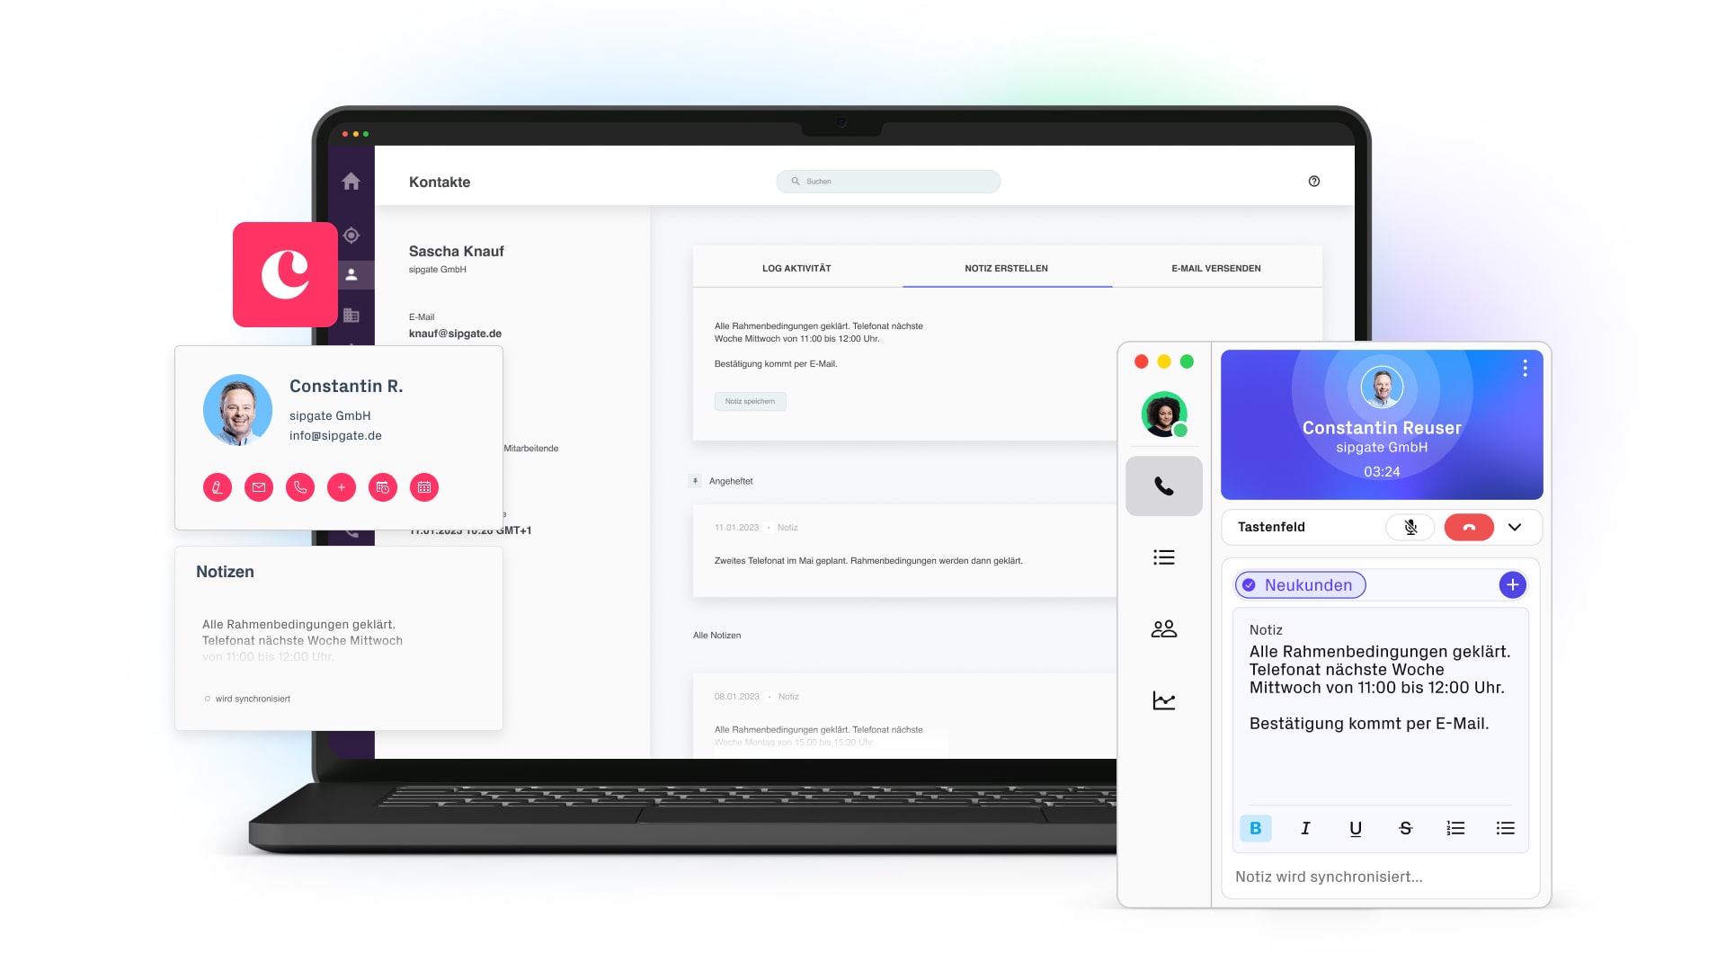
Task: Open the three-dot menu on call card
Action: click(1525, 369)
